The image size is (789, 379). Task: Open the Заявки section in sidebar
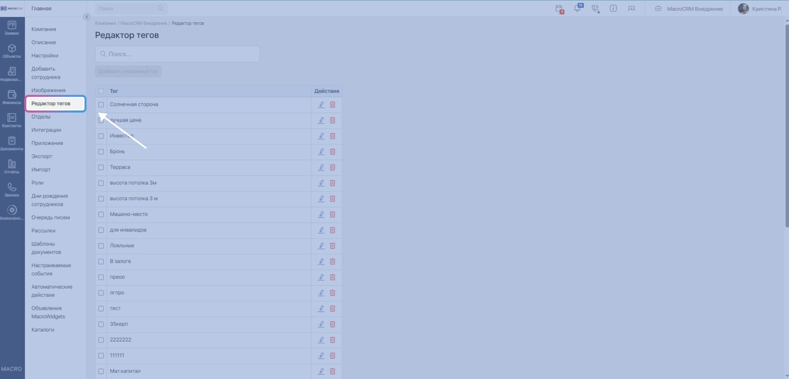click(12, 28)
